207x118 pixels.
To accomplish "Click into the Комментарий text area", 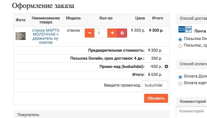I will tap(192, 112).
